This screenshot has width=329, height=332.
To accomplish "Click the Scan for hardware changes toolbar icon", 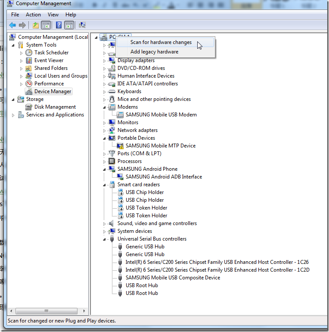I will [82, 25].
